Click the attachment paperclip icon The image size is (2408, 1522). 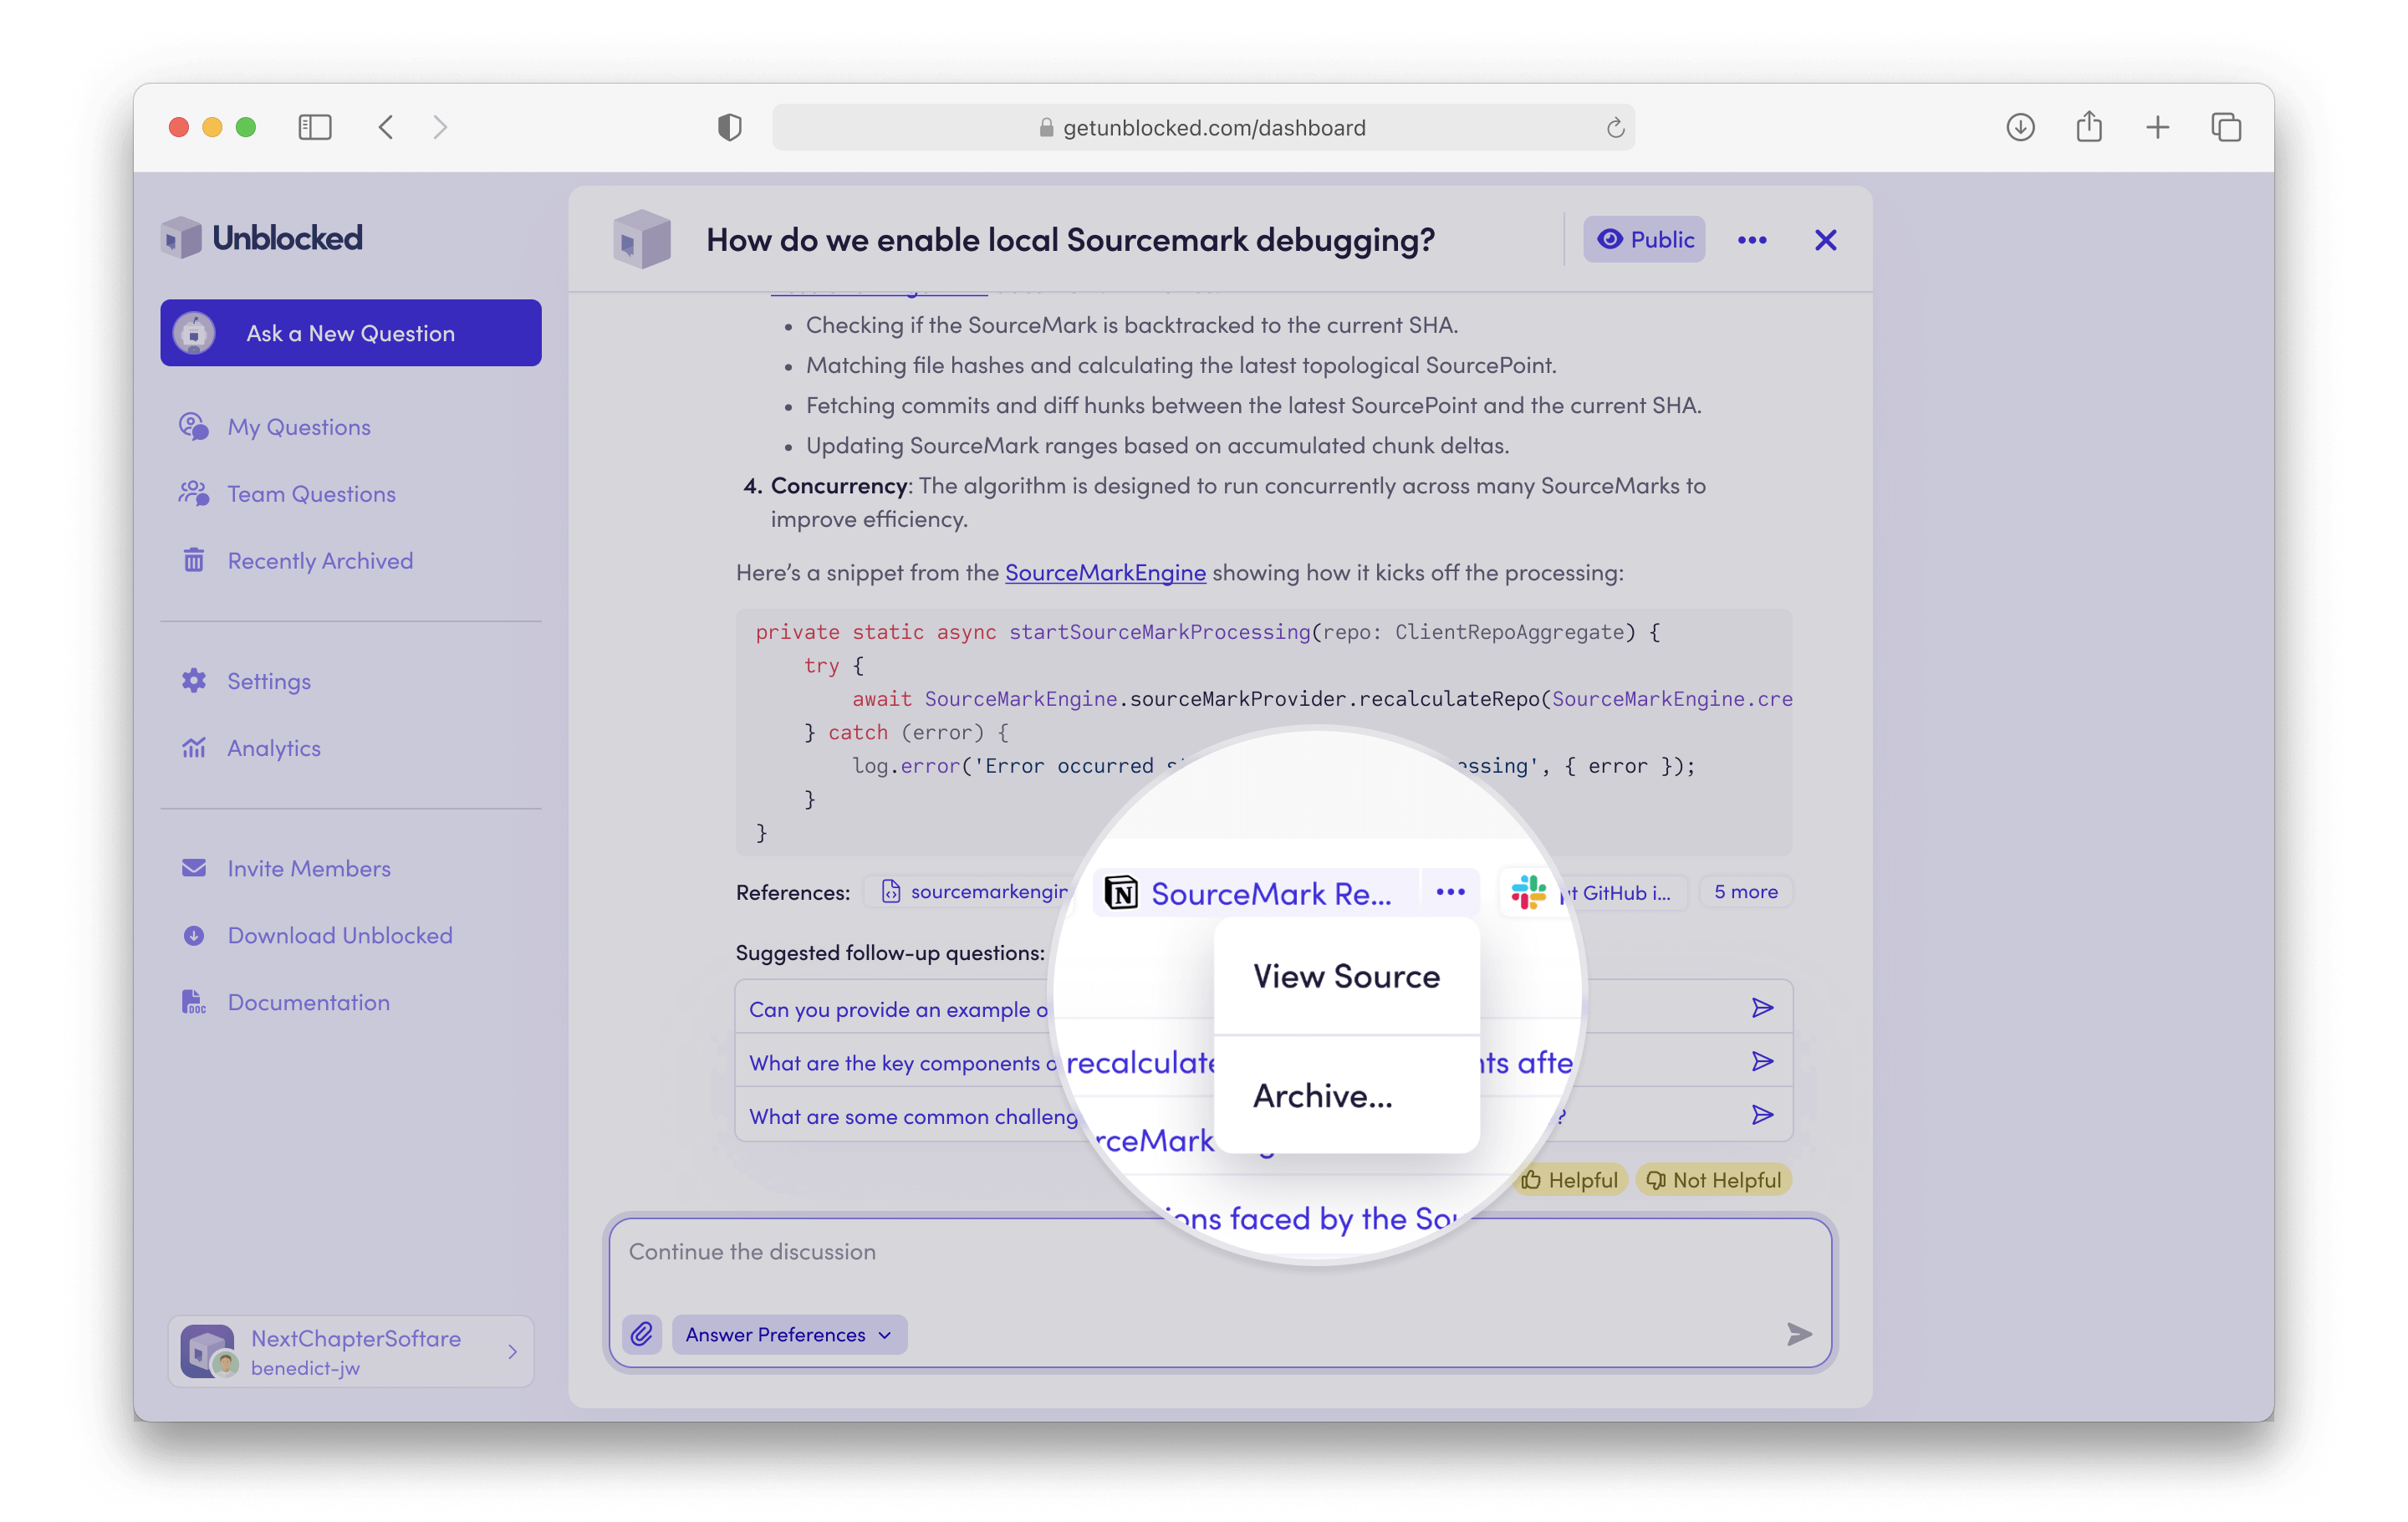click(641, 1334)
